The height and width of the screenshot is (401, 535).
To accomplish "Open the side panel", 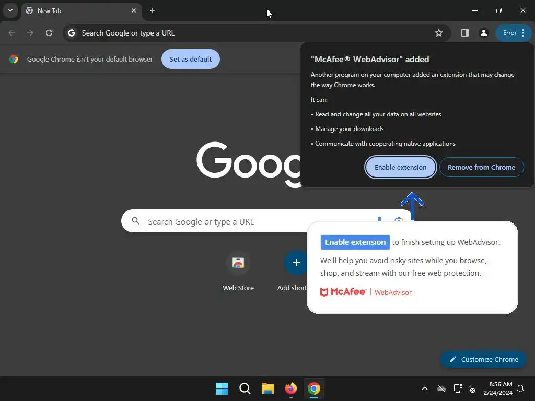I will pyautogui.click(x=464, y=33).
